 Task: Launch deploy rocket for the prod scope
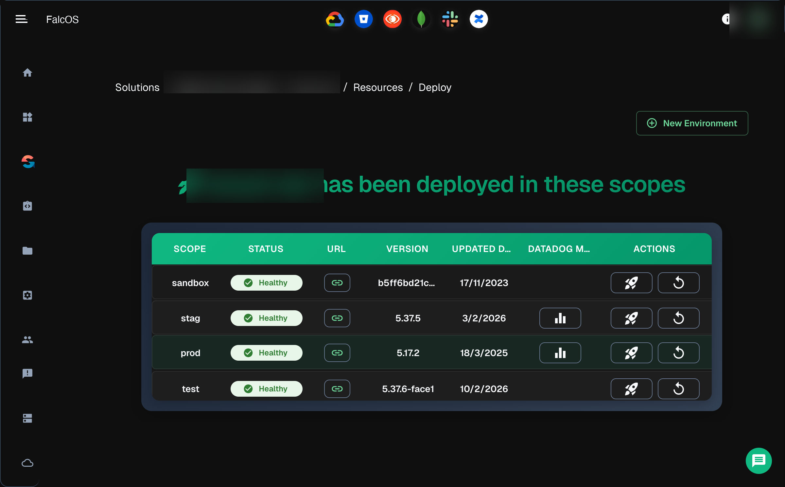pyautogui.click(x=631, y=352)
